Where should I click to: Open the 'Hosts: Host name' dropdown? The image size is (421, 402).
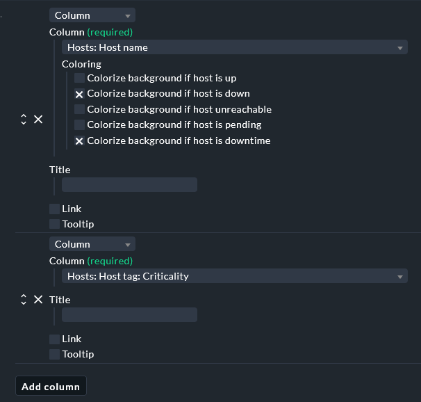click(234, 47)
